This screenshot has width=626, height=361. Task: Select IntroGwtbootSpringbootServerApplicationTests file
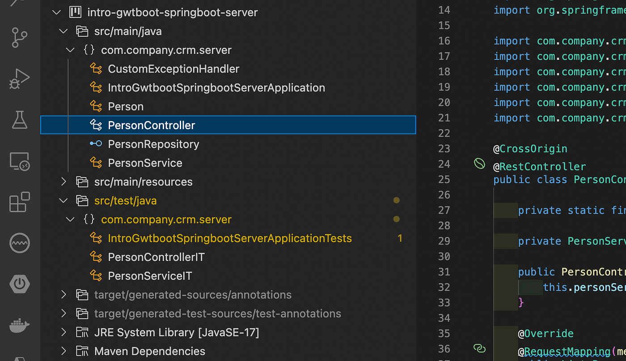(230, 238)
